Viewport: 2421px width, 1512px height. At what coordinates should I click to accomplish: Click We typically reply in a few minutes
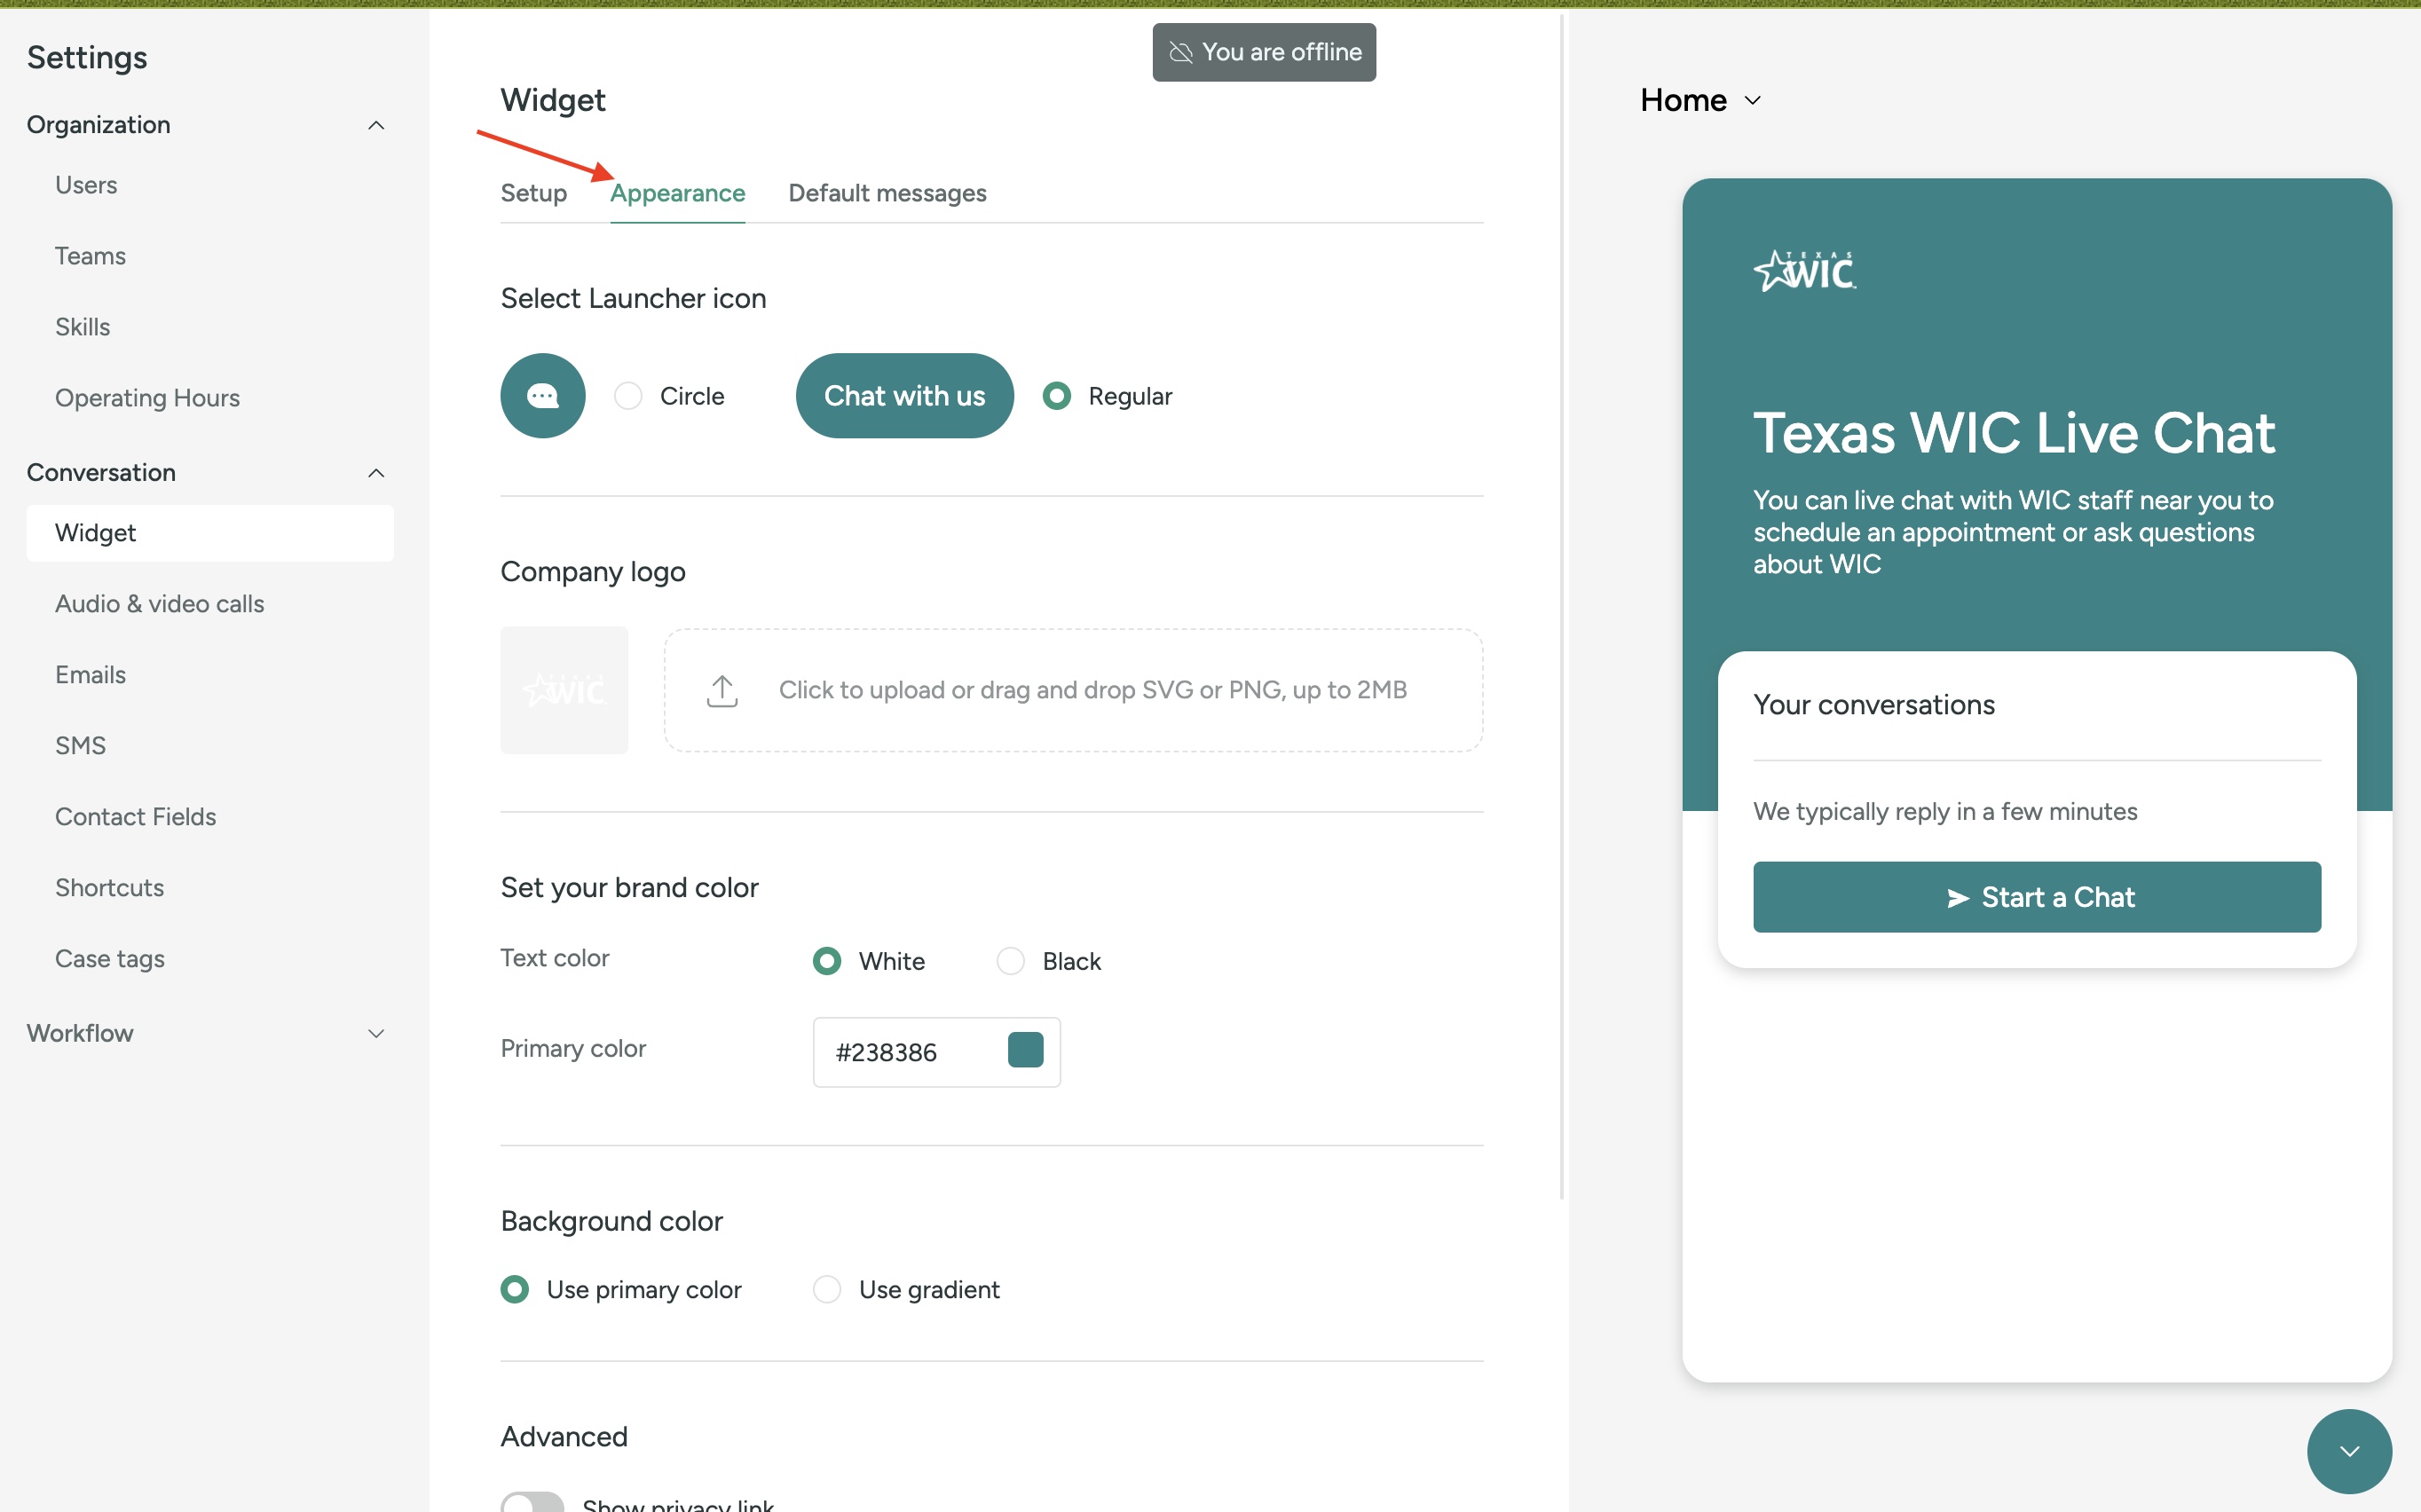(1945, 812)
